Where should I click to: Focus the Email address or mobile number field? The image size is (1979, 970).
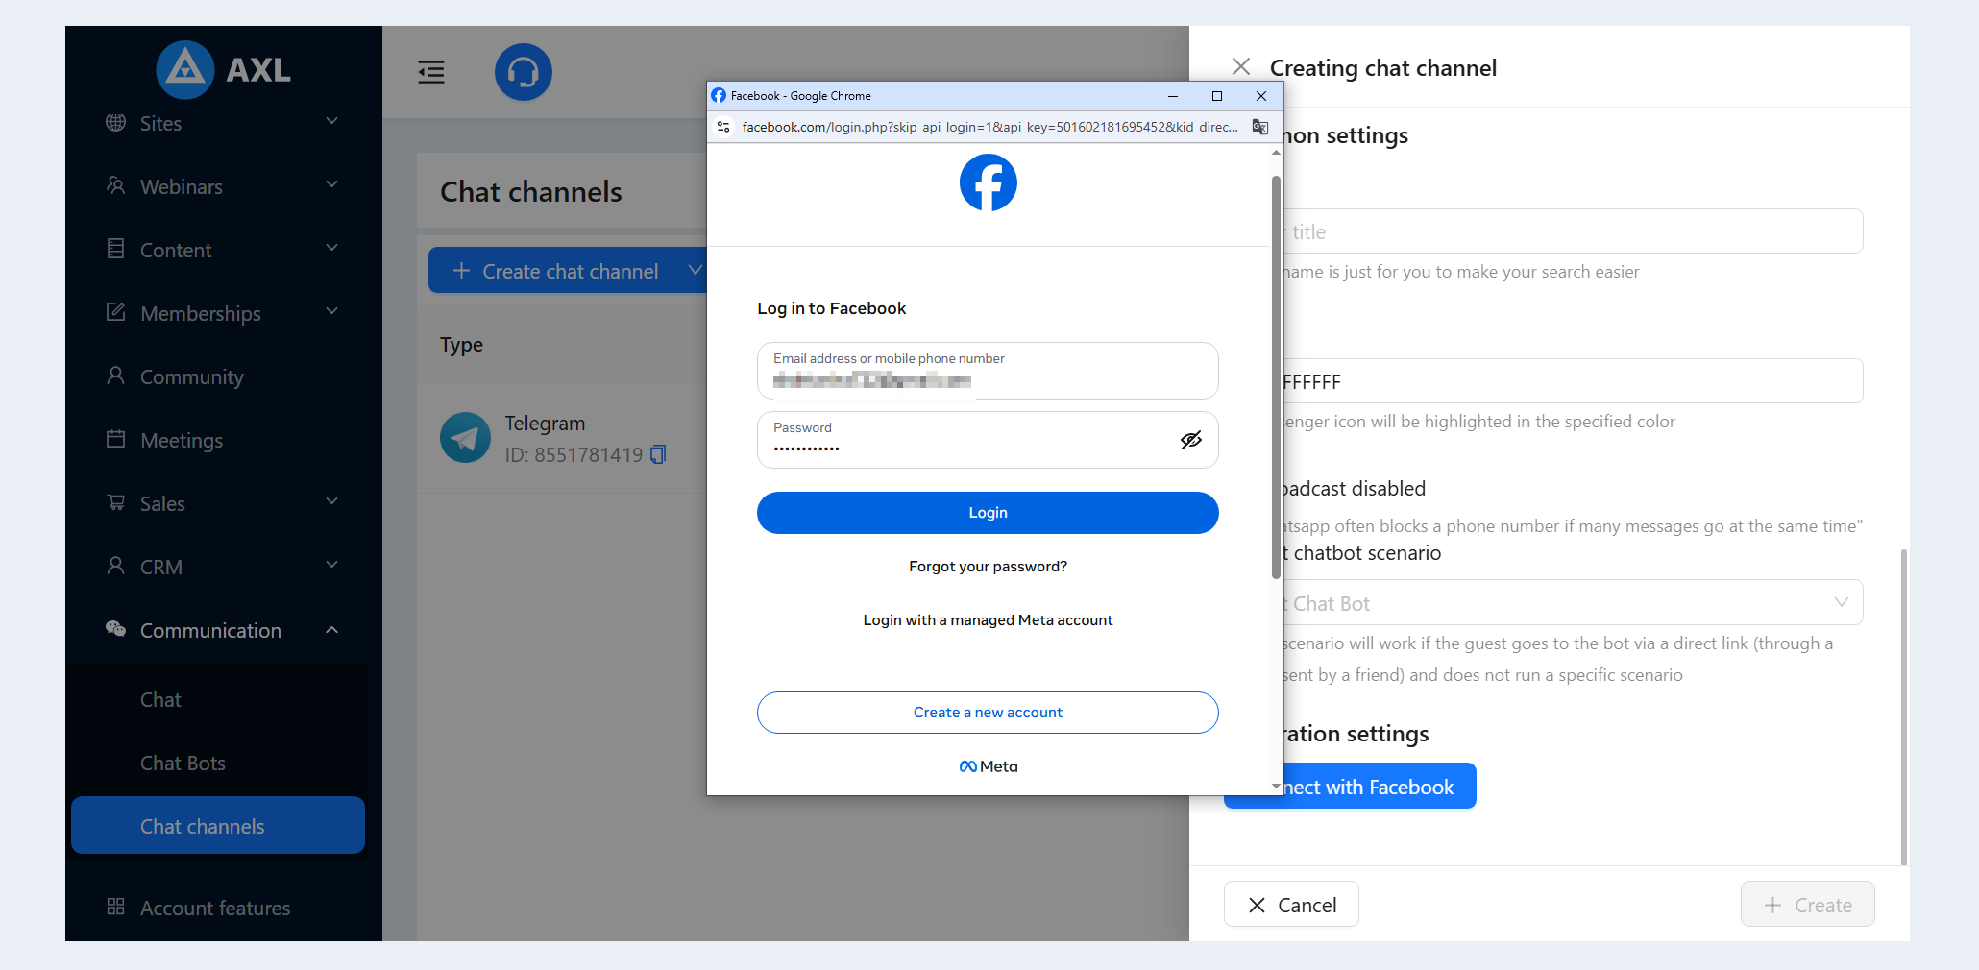[988, 371]
